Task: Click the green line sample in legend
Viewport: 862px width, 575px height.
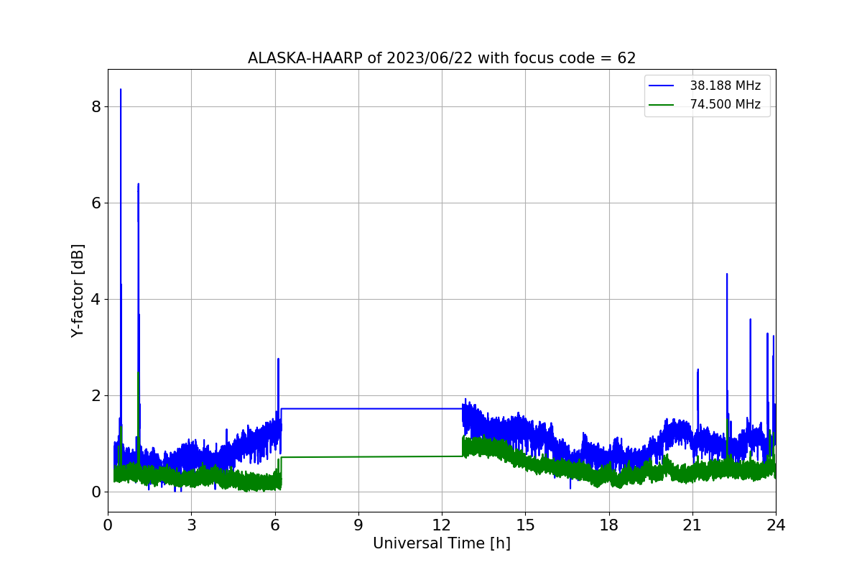Action: 662,105
